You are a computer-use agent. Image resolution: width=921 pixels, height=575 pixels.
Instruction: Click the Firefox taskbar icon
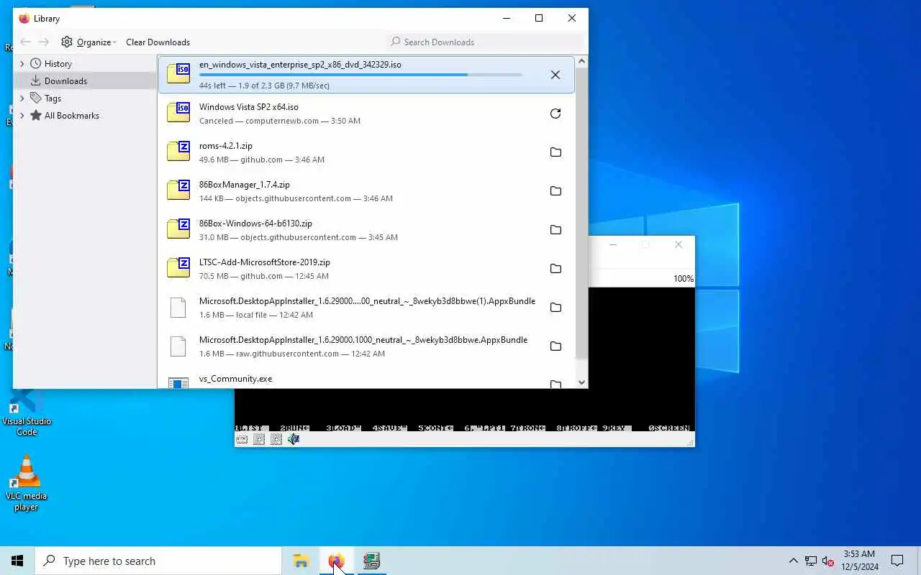click(x=336, y=561)
